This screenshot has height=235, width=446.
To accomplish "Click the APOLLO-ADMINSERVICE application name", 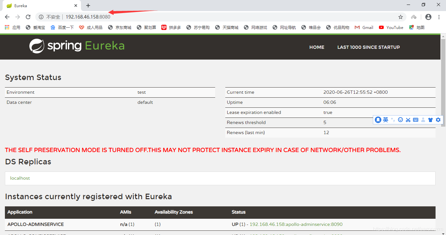I will tap(36, 224).
